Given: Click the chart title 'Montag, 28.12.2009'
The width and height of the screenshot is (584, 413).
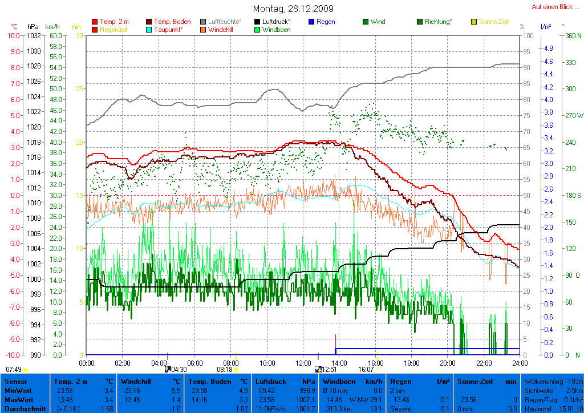Looking at the screenshot, I should tap(294, 9).
